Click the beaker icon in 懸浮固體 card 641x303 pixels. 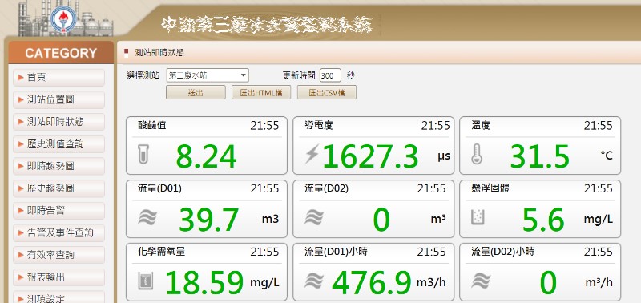[478, 216]
